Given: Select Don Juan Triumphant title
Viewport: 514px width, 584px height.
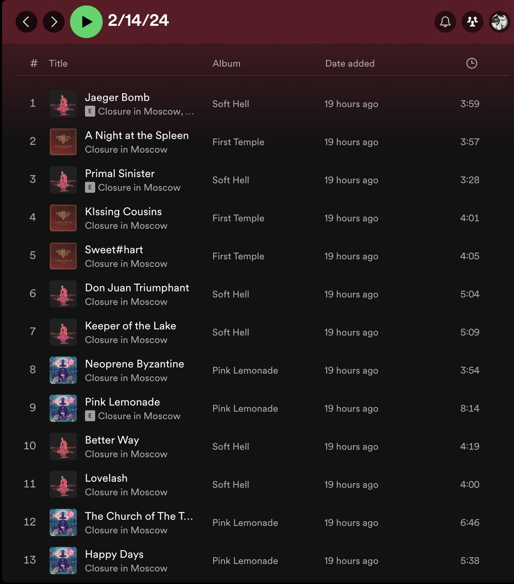Looking at the screenshot, I should click(137, 288).
